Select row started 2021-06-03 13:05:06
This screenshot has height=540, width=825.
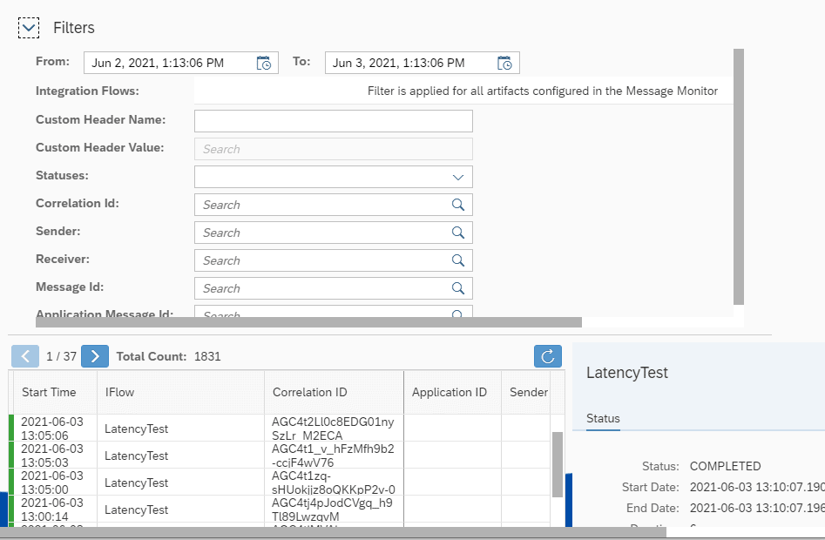[279, 428]
